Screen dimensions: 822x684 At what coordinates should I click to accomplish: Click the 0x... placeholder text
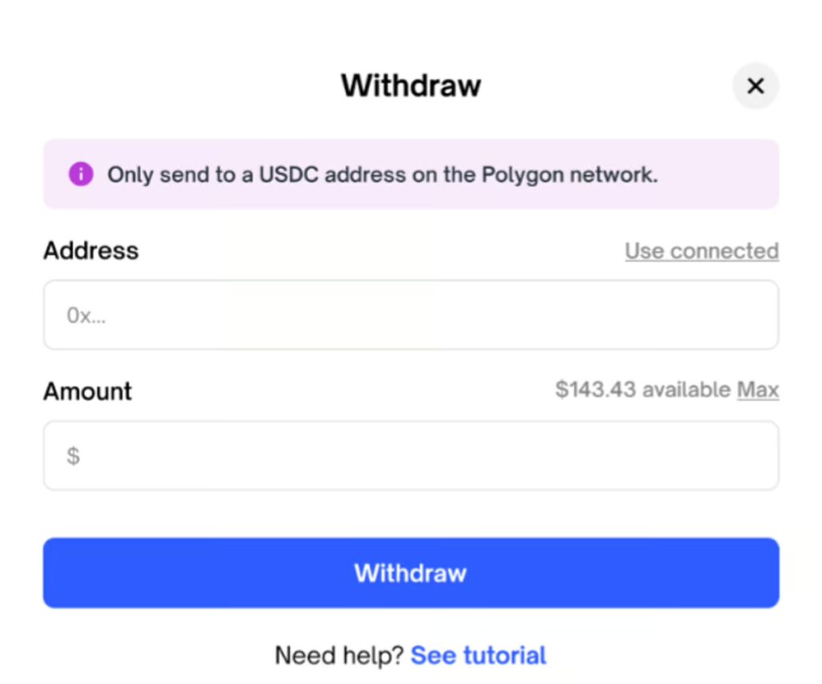click(86, 316)
